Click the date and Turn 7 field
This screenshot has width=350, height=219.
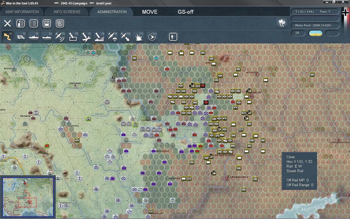[x=316, y=12]
